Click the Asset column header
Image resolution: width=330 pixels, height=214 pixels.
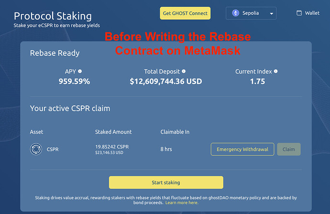[36, 132]
